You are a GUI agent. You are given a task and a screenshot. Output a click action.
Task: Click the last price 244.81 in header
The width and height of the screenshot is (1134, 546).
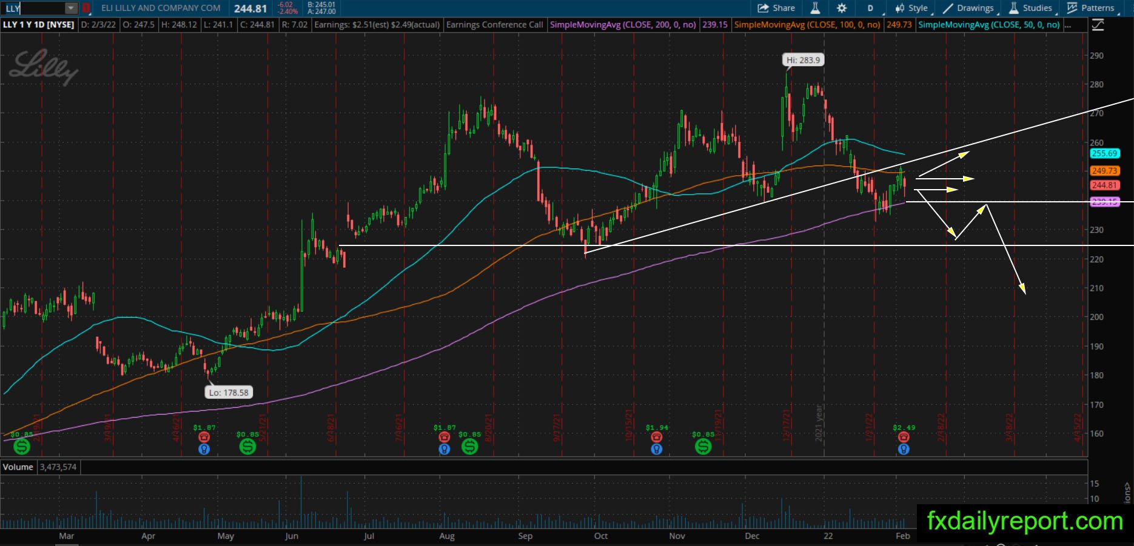click(x=250, y=8)
